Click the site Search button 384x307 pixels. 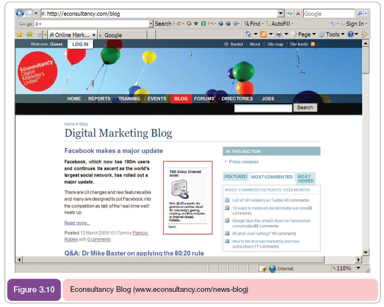pos(305,108)
